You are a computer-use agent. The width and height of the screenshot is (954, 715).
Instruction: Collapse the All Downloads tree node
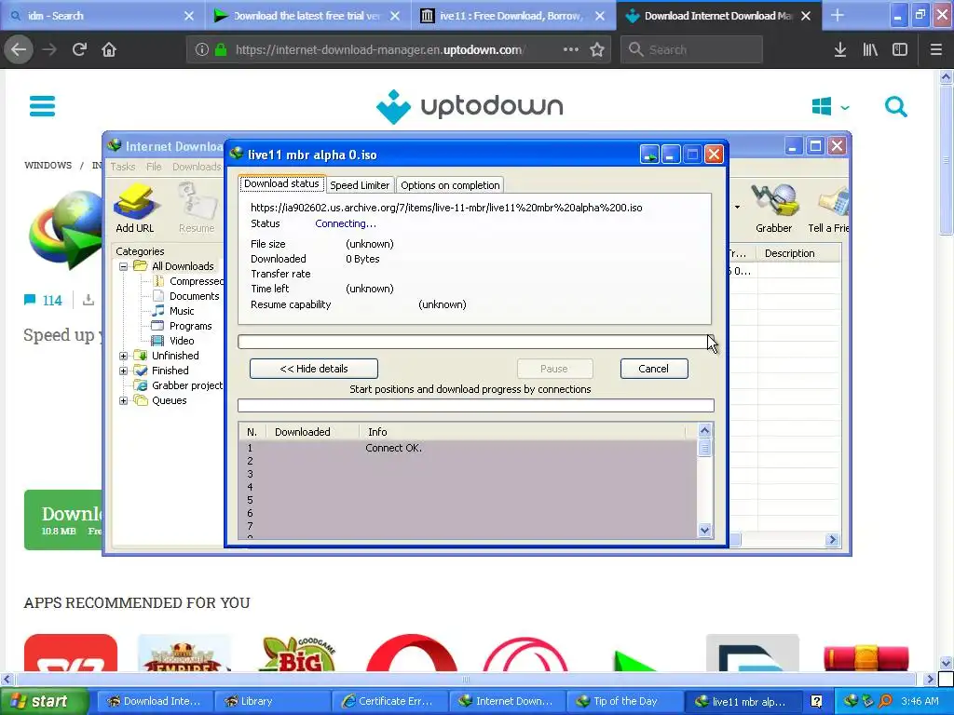pyautogui.click(x=124, y=266)
